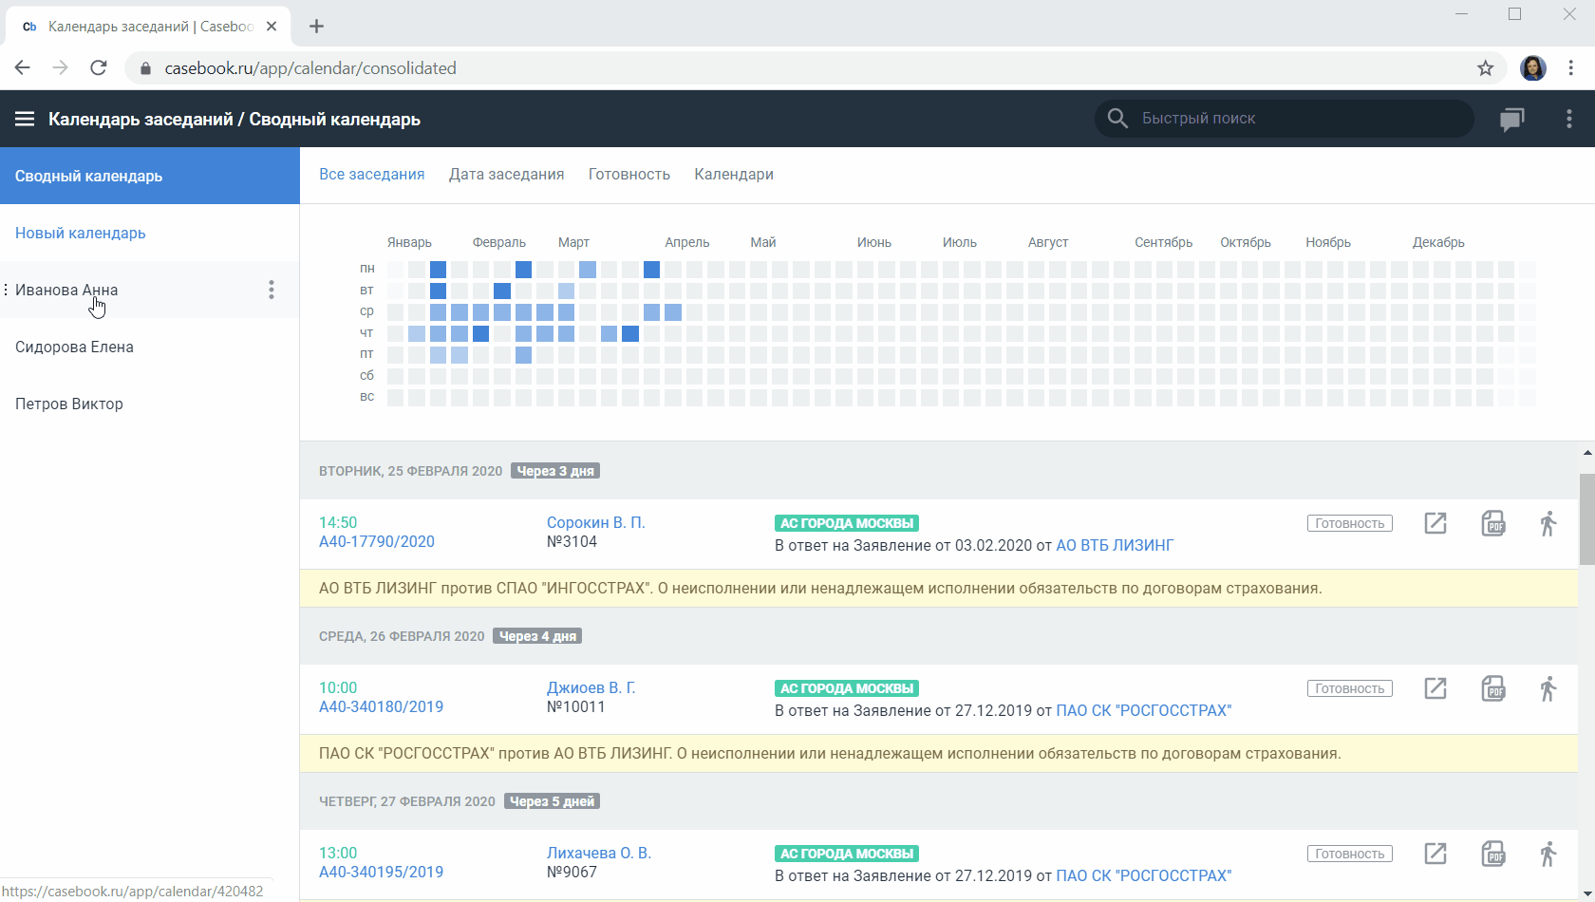
Task: Click the hearings list scrollbar thumb
Action: [x=1586, y=518]
